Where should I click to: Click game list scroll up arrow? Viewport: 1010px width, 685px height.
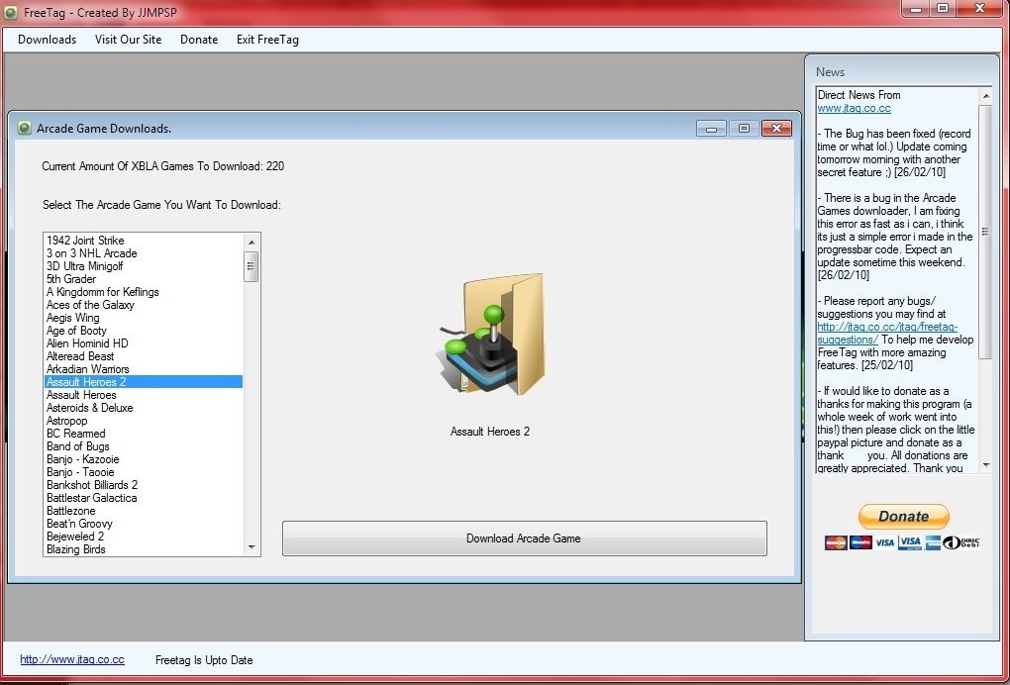point(252,243)
